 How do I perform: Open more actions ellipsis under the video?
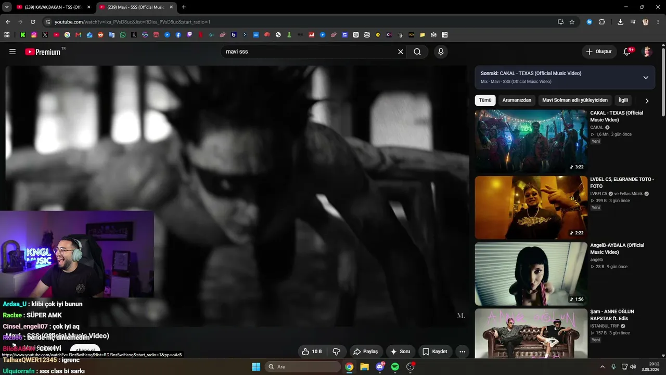coord(462,352)
